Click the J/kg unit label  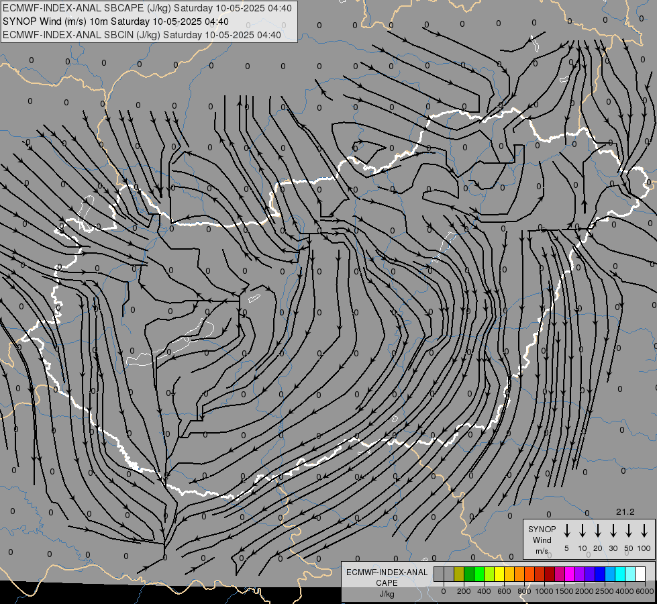click(387, 594)
